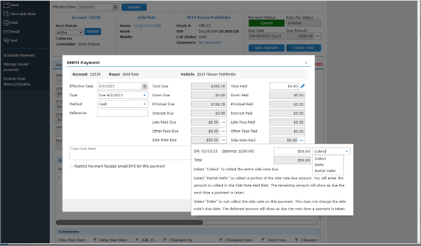
Task: Click the pencil edit icon beside Total Paid
Action: point(303,86)
